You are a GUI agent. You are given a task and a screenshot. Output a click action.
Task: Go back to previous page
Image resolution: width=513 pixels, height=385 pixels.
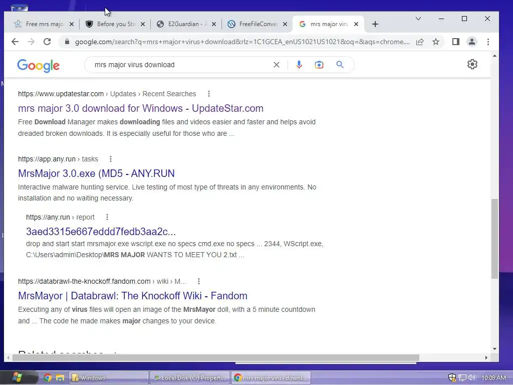click(x=15, y=42)
